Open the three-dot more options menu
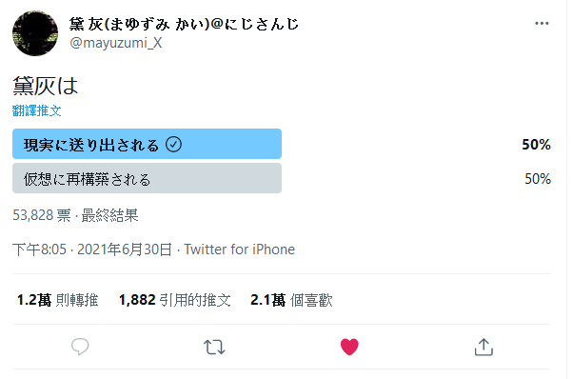573x379 pixels. point(542,23)
